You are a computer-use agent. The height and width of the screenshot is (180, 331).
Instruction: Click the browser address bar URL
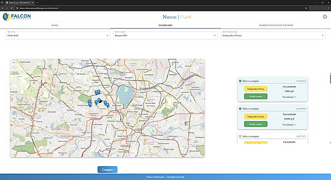coord(39,8)
